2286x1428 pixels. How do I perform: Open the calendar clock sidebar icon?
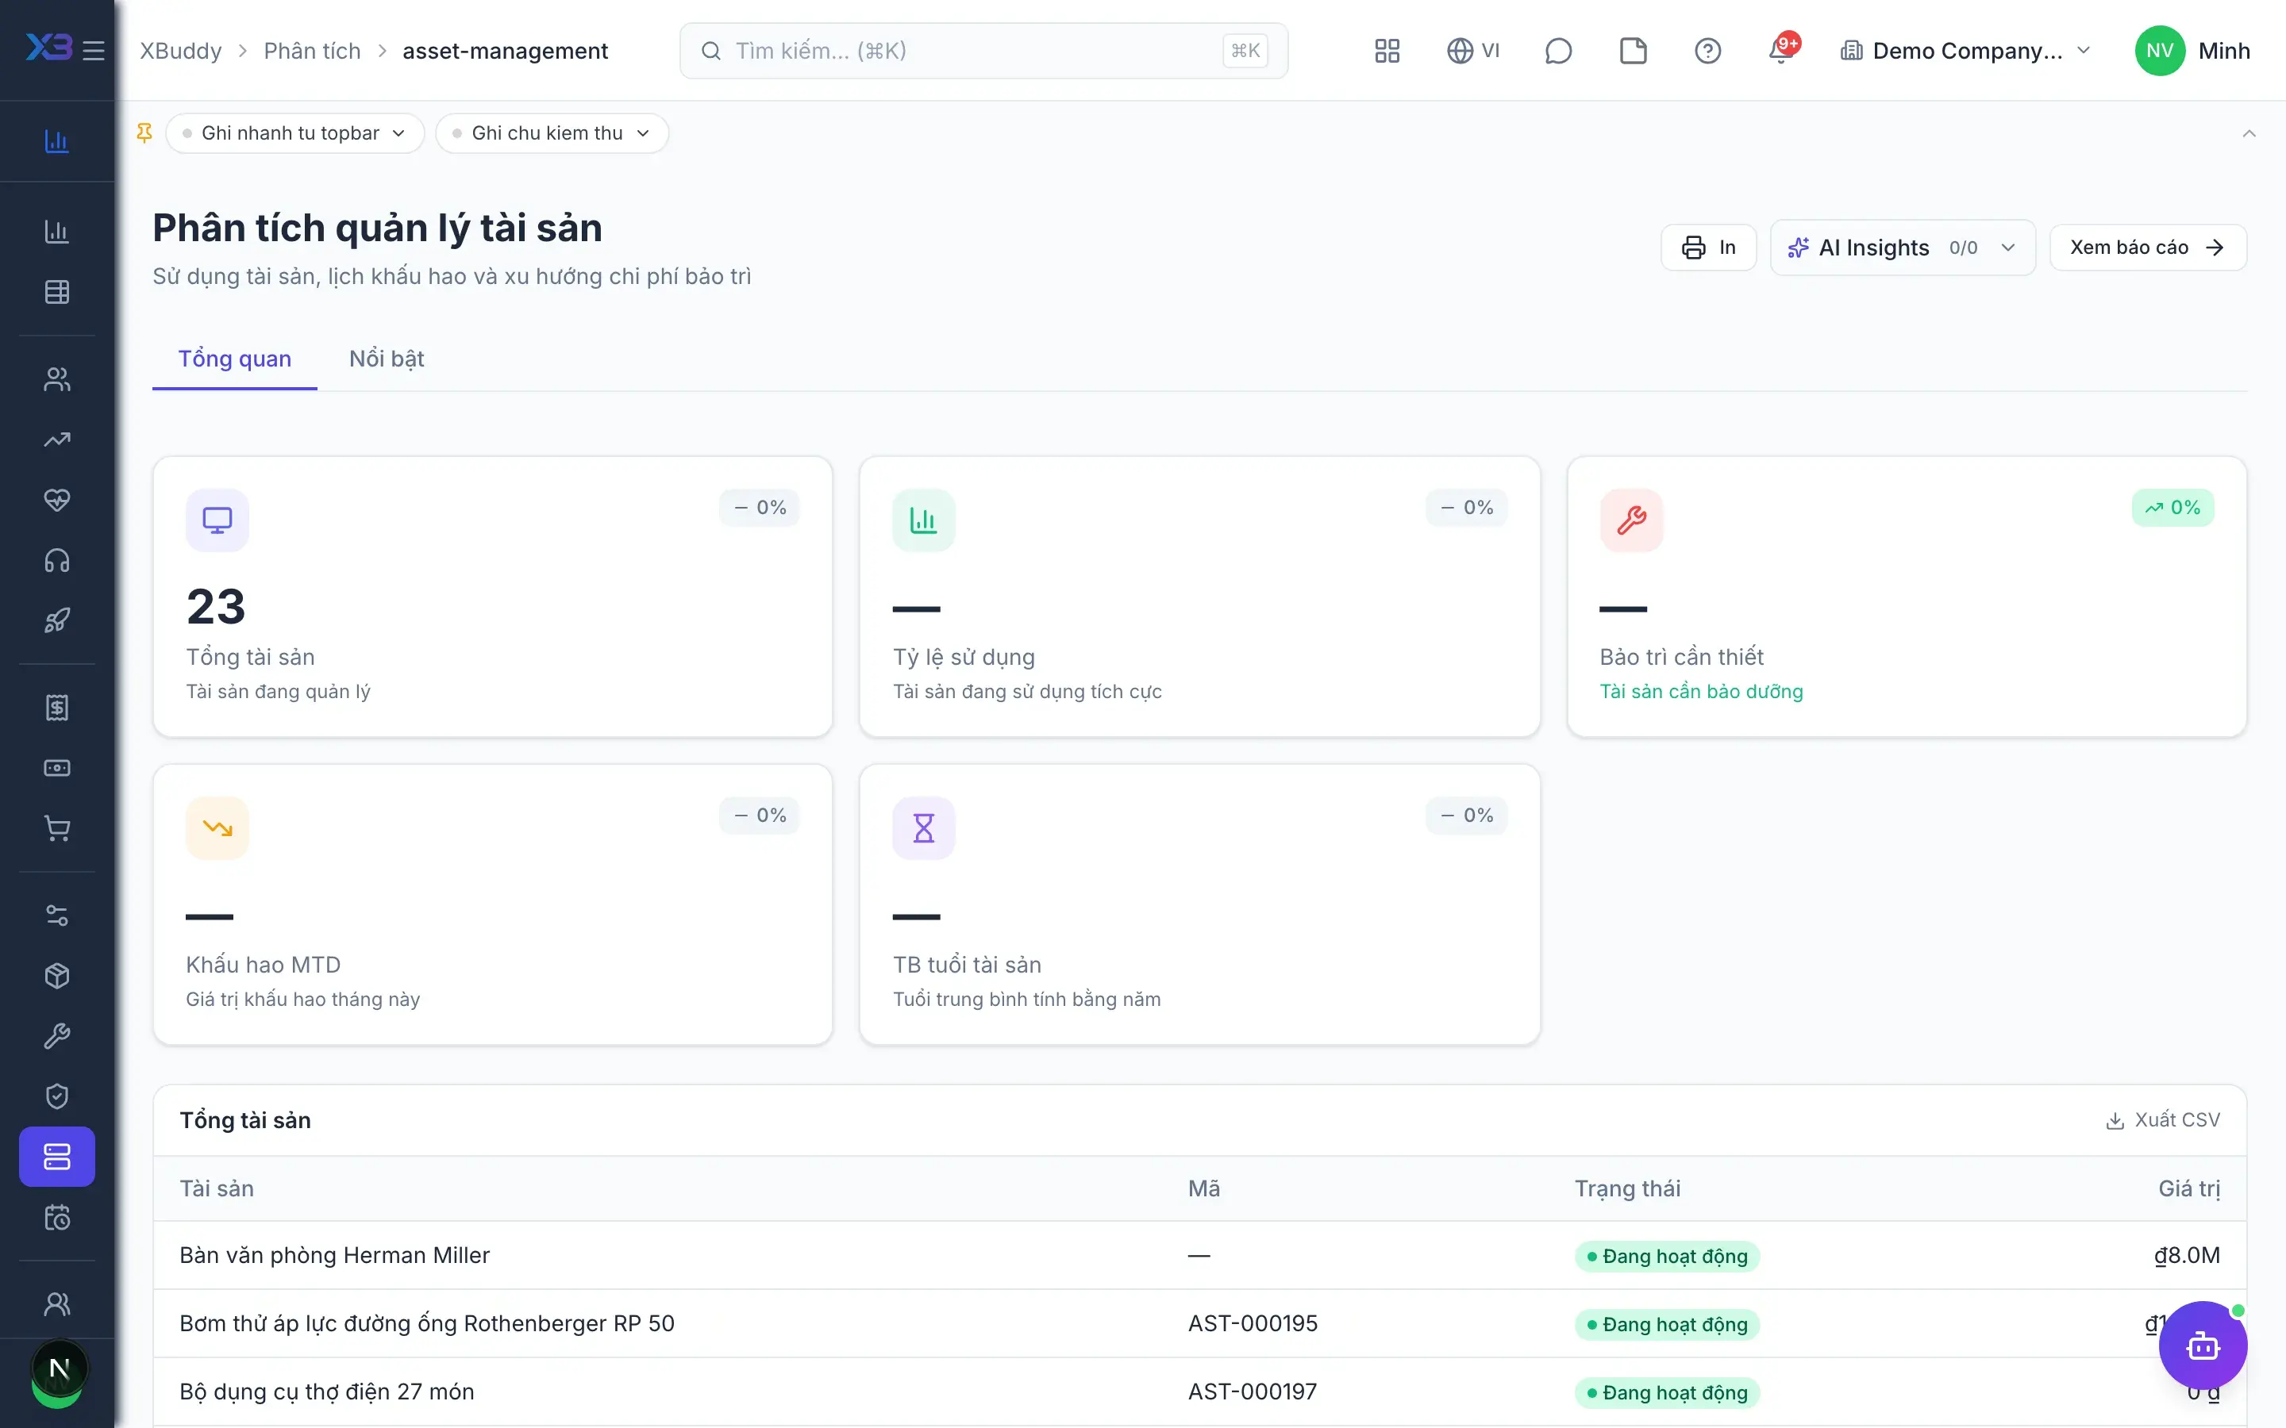[56, 1218]
